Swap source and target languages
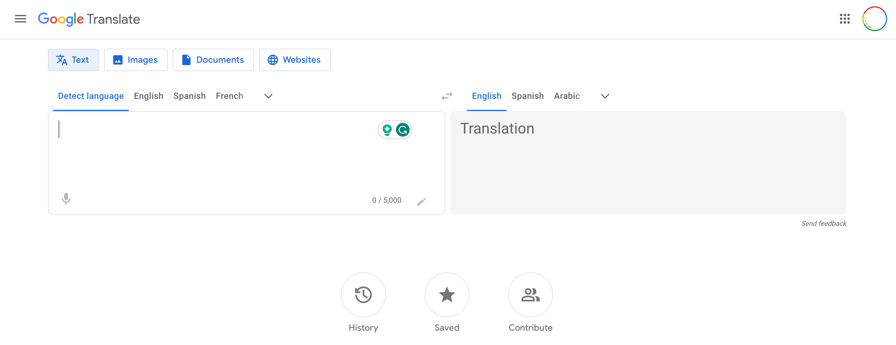Image resolution: width=896 pixels, height=345 pixels. [x=447, y=96]
